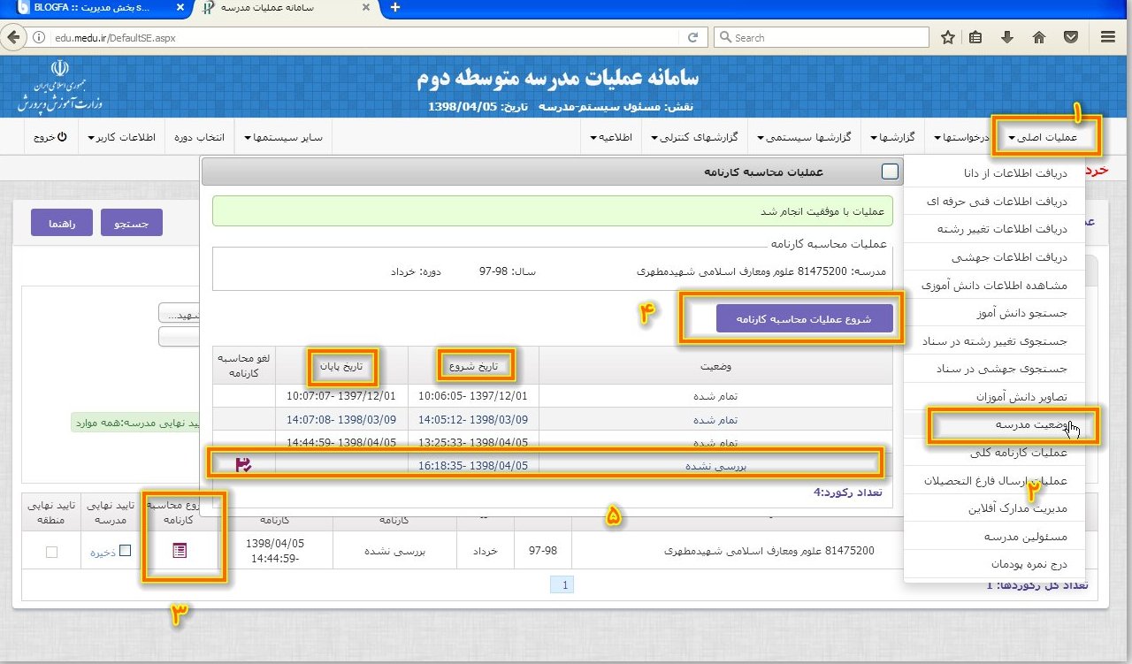The image size is (1132, 664).
Task: Open the Firefox hamburger menu
Action: (1107, 37)
